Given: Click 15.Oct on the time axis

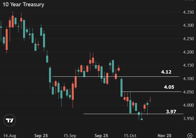Looking at the screenshot, I should tap(130, 135).
